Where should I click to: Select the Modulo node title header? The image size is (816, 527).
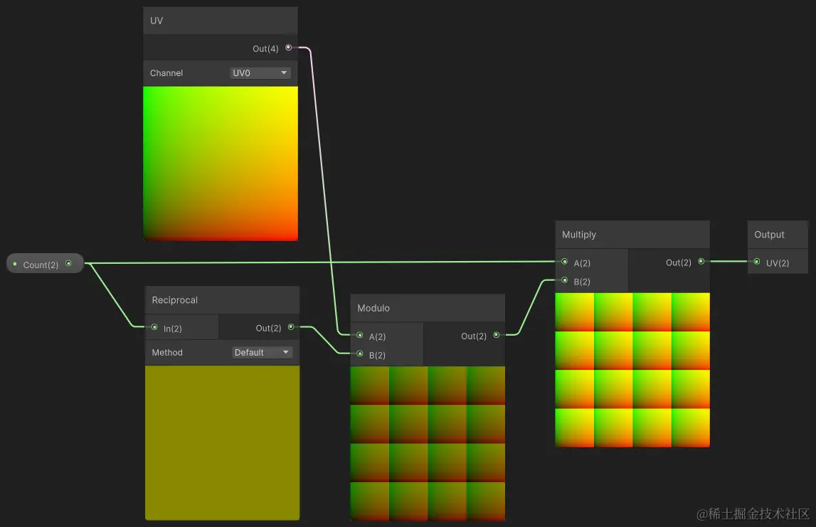click(x=428, y=308)
